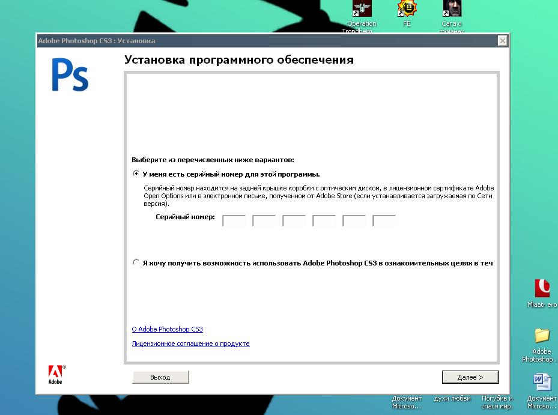Launch the FE desktop shortcut
The height and width of the screenshot is (415, 558).
407,8
